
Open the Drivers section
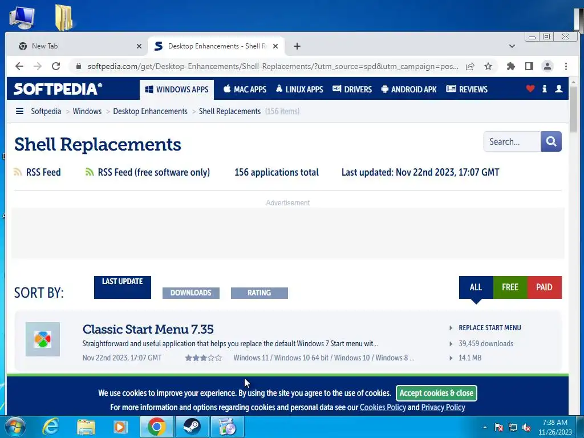coord(352,90)
